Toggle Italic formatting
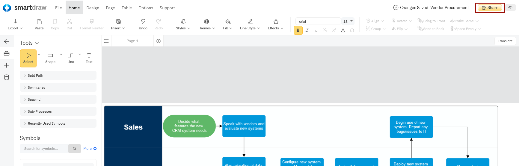The image size is (519, 166). [307, 30]
